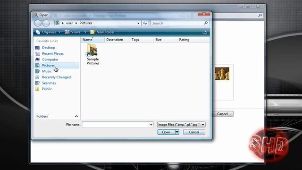This screenshot has height=170, width=302.
Task: Expand the Open button split arrow
Action: [177, 132]
